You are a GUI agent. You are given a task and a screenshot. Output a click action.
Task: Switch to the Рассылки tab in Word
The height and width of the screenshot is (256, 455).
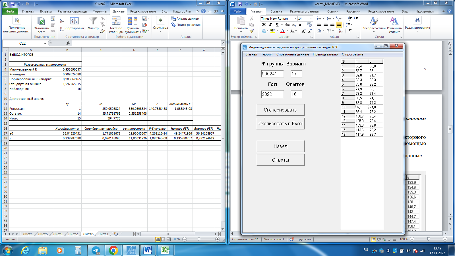pos(353,11)
